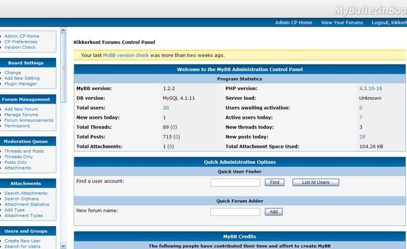Focus the New forum name field

(x=235, y=212)
